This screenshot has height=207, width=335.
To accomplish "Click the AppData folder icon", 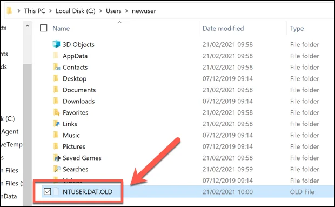I will (56, 55).
